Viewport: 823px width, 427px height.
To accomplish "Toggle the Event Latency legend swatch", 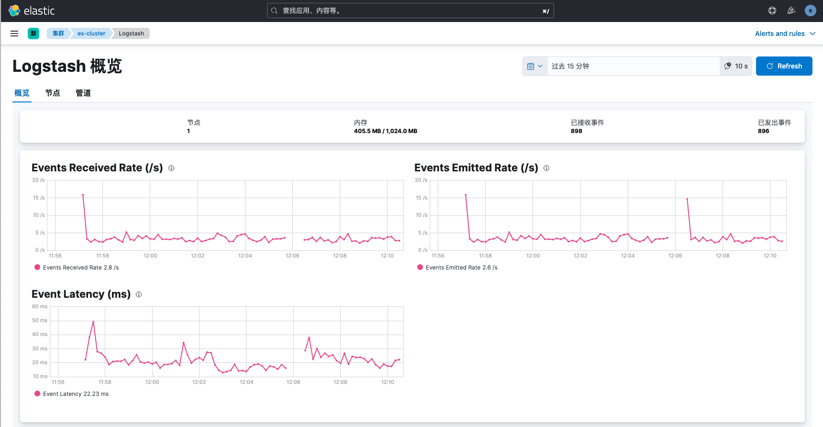I will click(x=37, y=394).
